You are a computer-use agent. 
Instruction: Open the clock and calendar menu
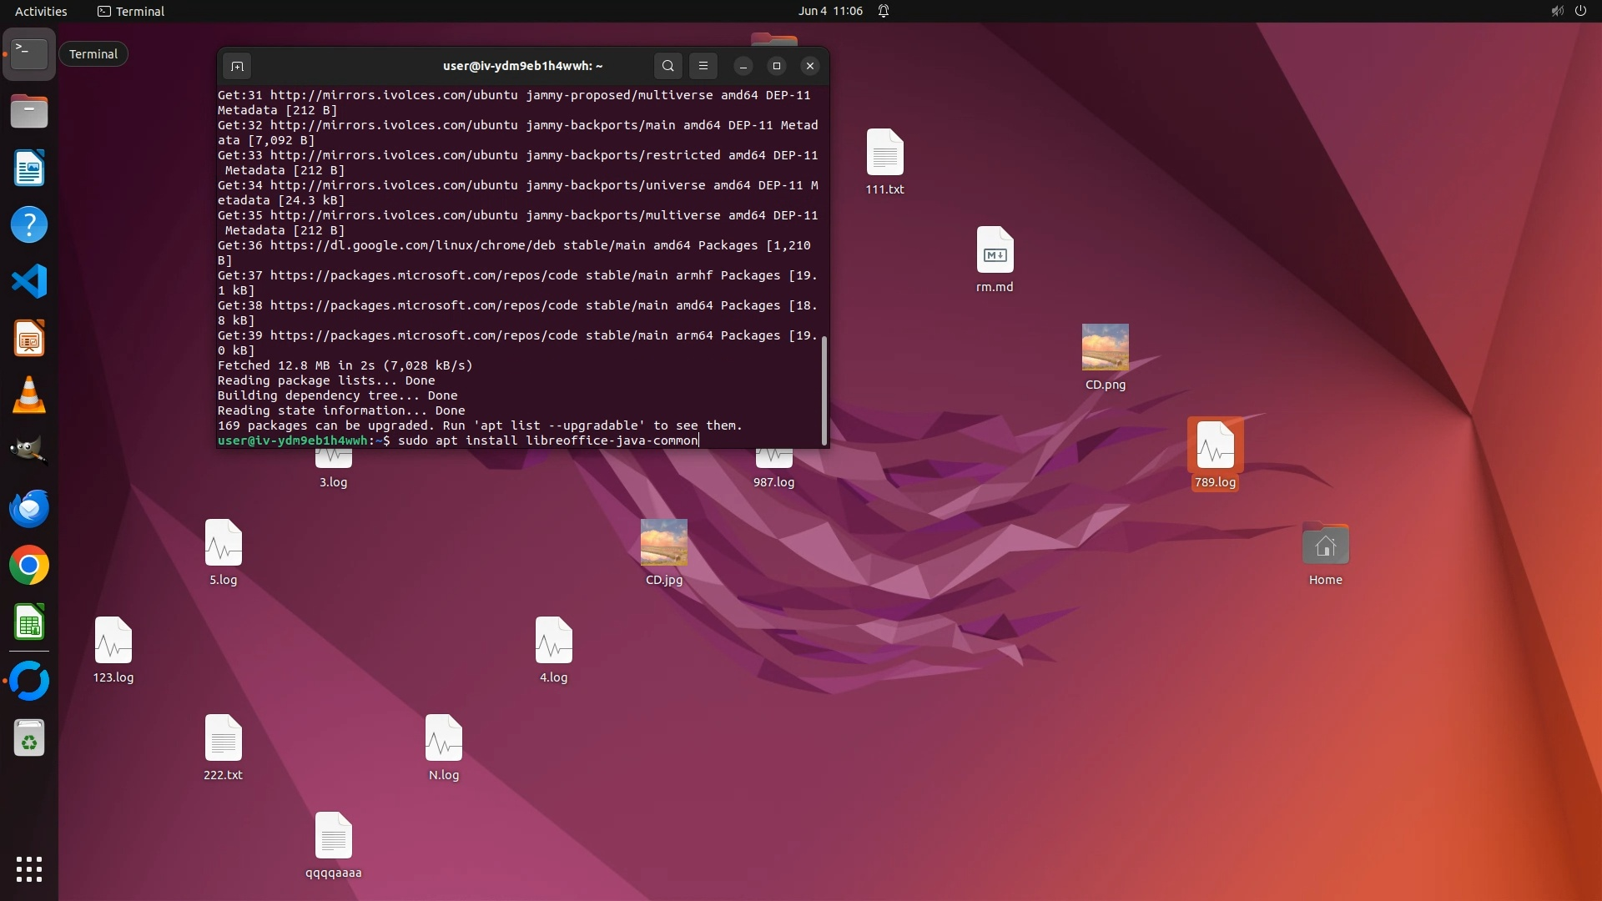click(829, 11)
